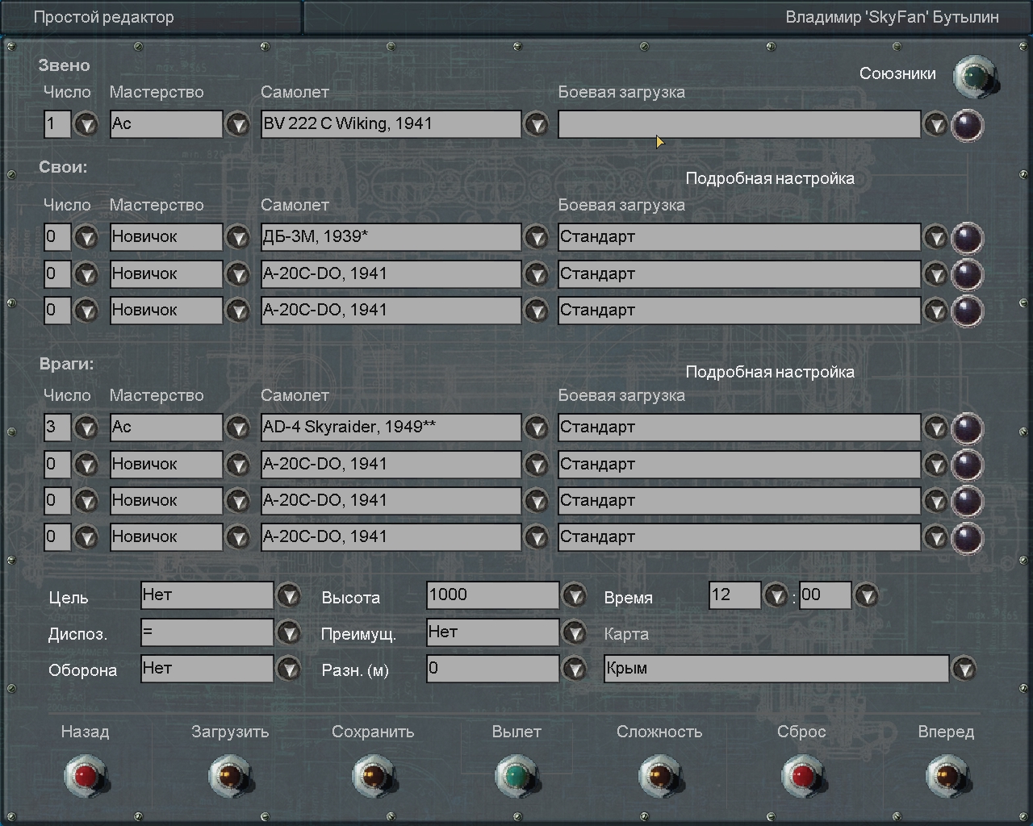Expand the aircraft list arrow for BV 222 C Wiking
Image resolution: width=1033 pixels, height=826 pixels.
[x=536, y=125]
